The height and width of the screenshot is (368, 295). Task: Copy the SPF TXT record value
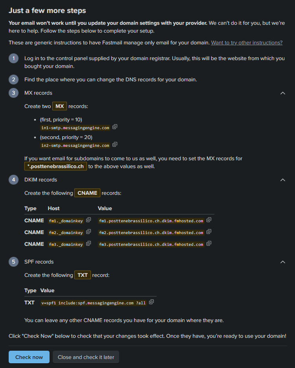coord(151,302)
